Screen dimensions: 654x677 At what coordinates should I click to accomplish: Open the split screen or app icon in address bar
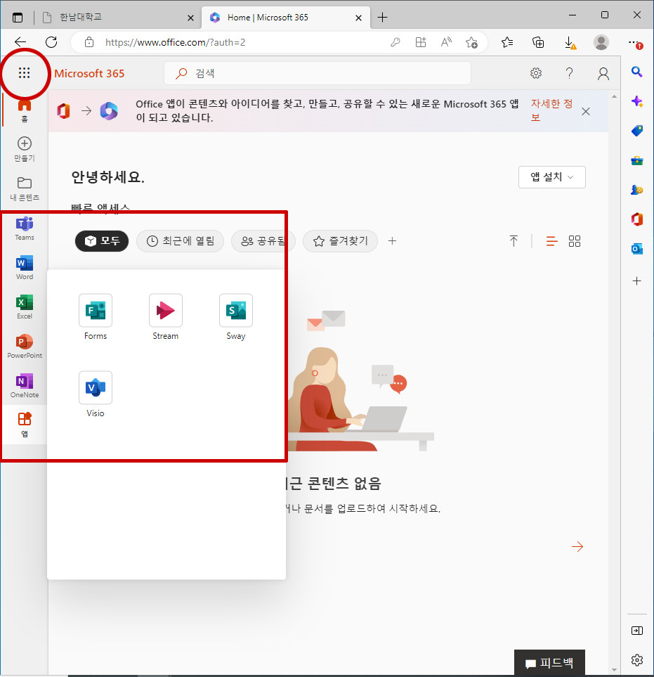421,42
